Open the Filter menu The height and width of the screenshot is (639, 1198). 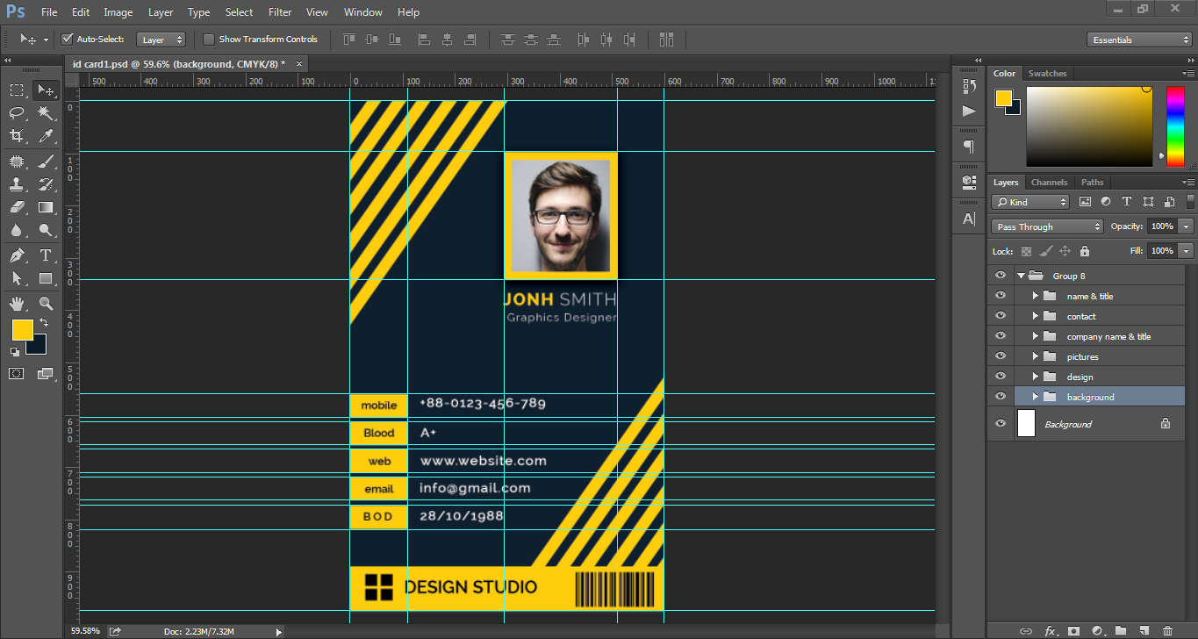280,12
